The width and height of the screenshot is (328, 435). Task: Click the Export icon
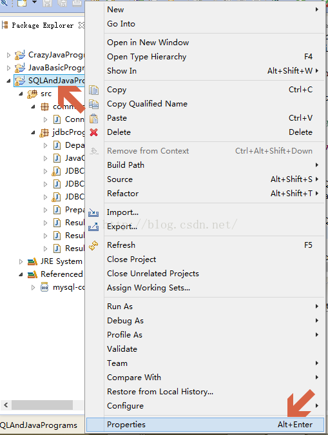93,227
